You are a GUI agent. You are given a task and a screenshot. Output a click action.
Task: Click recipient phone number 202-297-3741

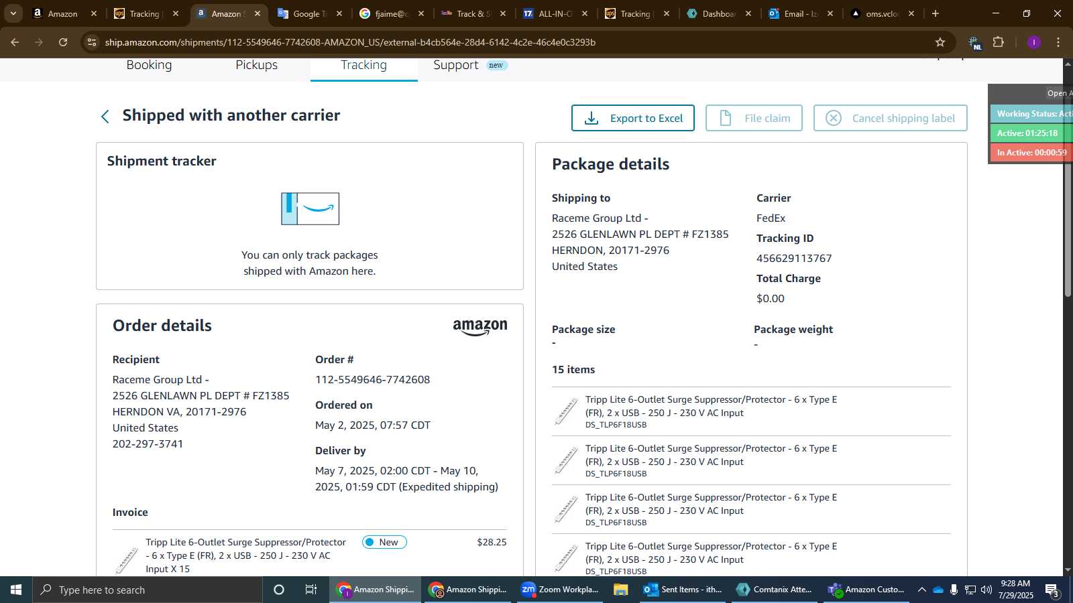pyautogui.click(x=148, y=444)
